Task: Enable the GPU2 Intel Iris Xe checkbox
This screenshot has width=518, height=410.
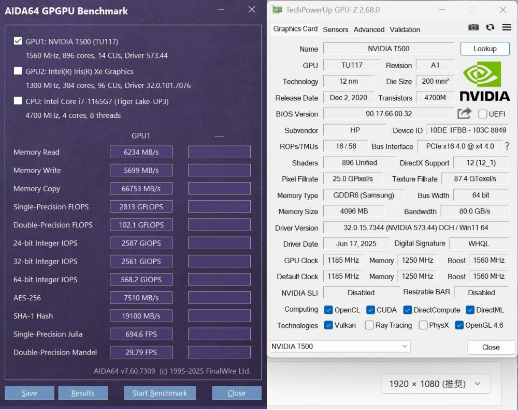Action: pyautogui.click(x=18, y=71)
